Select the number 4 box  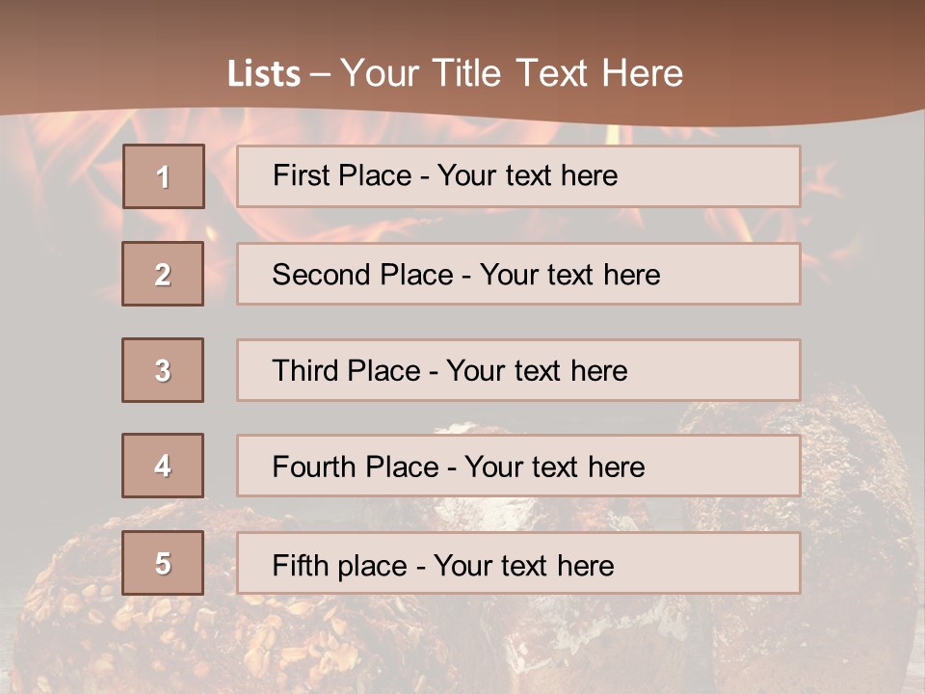tap(163, 466)
